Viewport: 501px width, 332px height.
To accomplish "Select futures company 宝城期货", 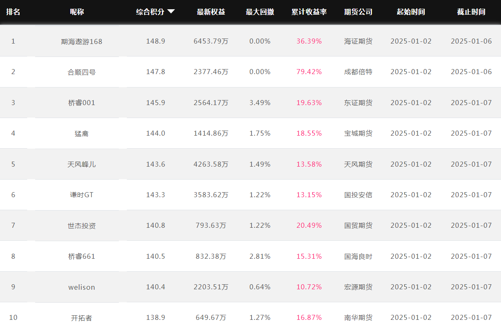I will coord(358,133).
